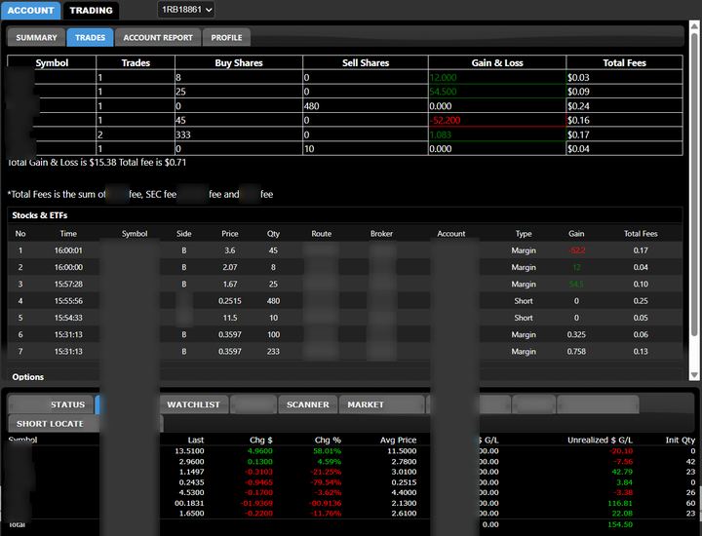This screenshot has width=702, height=536.
Task: Open the PROFILE sub-tab
Action: pos(226,38)
